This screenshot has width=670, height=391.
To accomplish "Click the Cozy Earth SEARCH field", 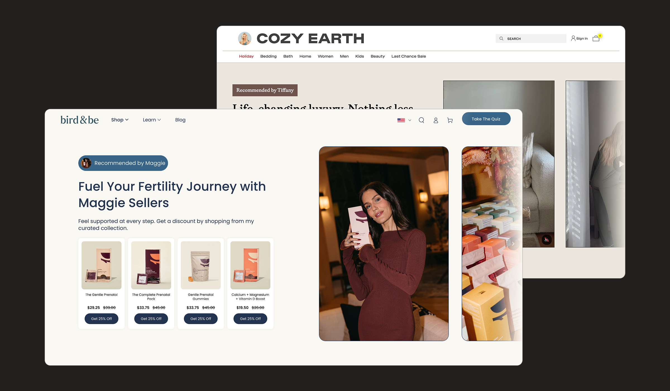I will [531, 39].
